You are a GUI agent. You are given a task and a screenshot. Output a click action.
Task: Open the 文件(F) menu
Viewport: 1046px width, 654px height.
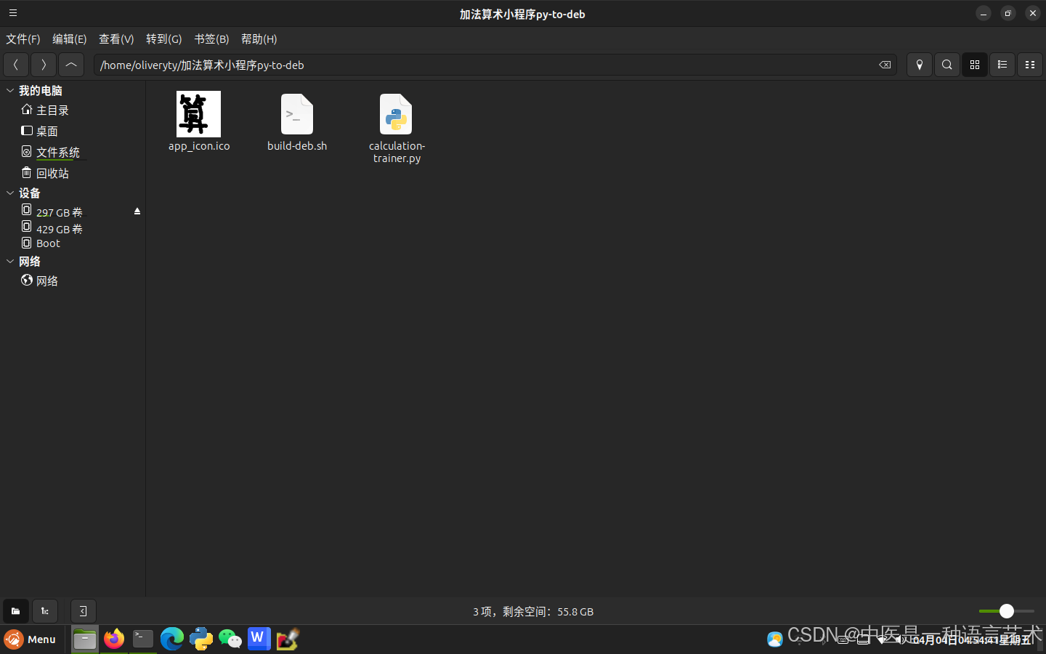tap(23, 39)
